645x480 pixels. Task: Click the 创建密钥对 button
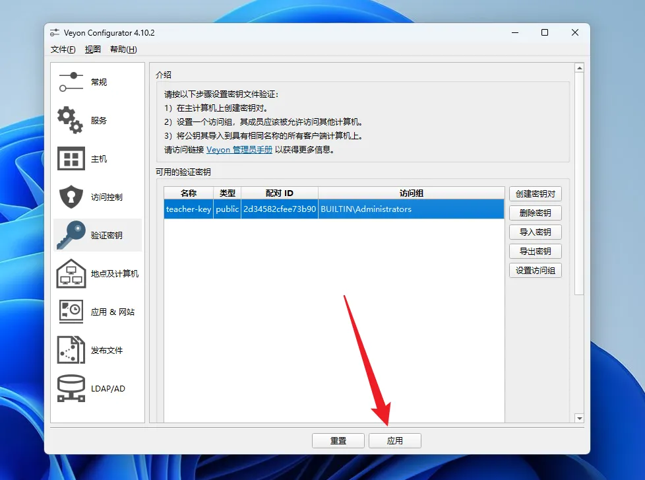click(535, 194)
